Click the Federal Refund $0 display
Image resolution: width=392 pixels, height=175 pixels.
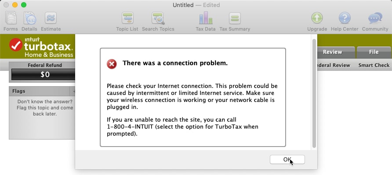(44, 74)
